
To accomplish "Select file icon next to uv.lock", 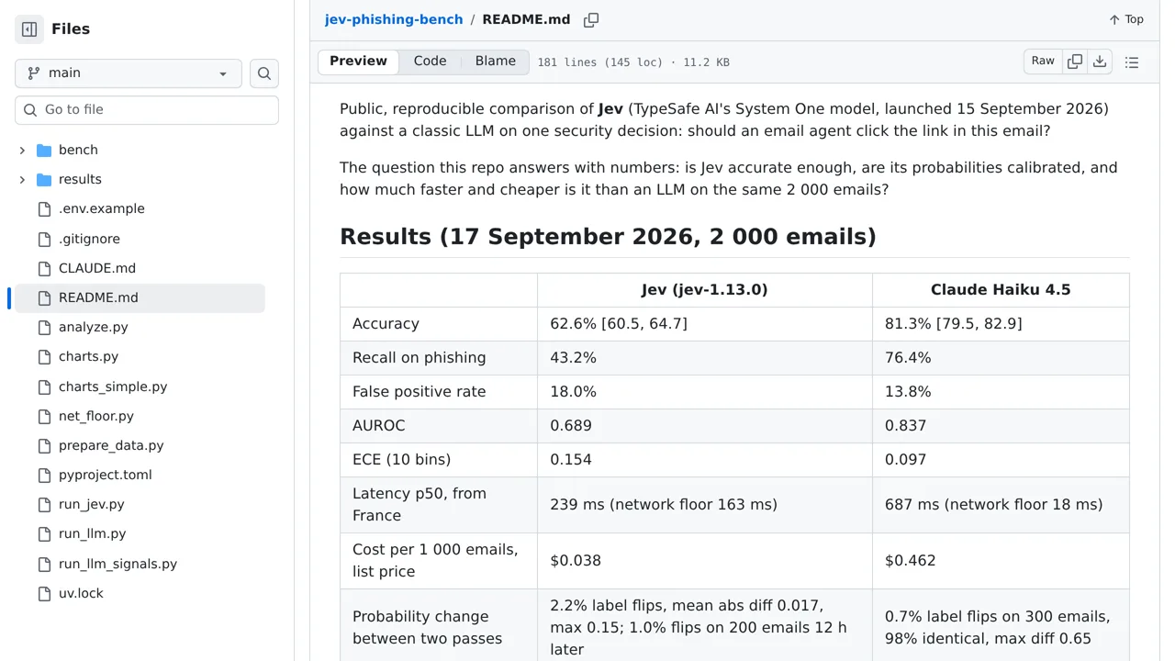I will pos(44,593).
